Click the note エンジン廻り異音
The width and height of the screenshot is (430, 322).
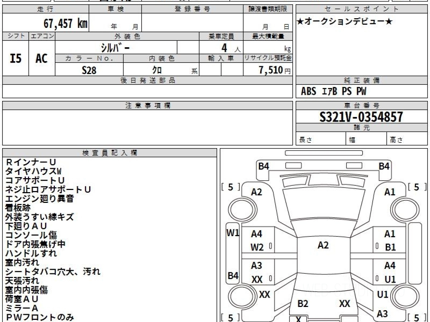click(x=39, y=199)
